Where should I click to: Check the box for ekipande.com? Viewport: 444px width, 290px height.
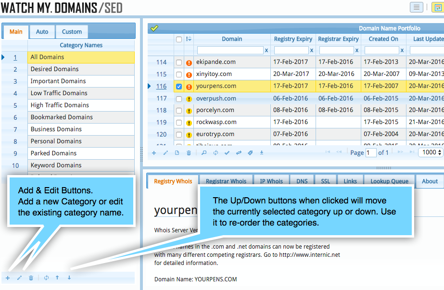pos(178,63)
